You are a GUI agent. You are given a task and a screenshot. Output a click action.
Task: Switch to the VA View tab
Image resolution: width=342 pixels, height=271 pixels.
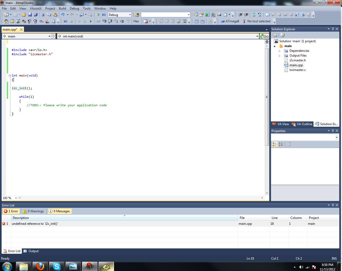[x=281, y=124]
